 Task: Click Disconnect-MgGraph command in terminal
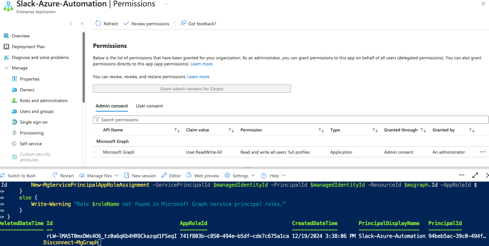[x=70, y=242]
